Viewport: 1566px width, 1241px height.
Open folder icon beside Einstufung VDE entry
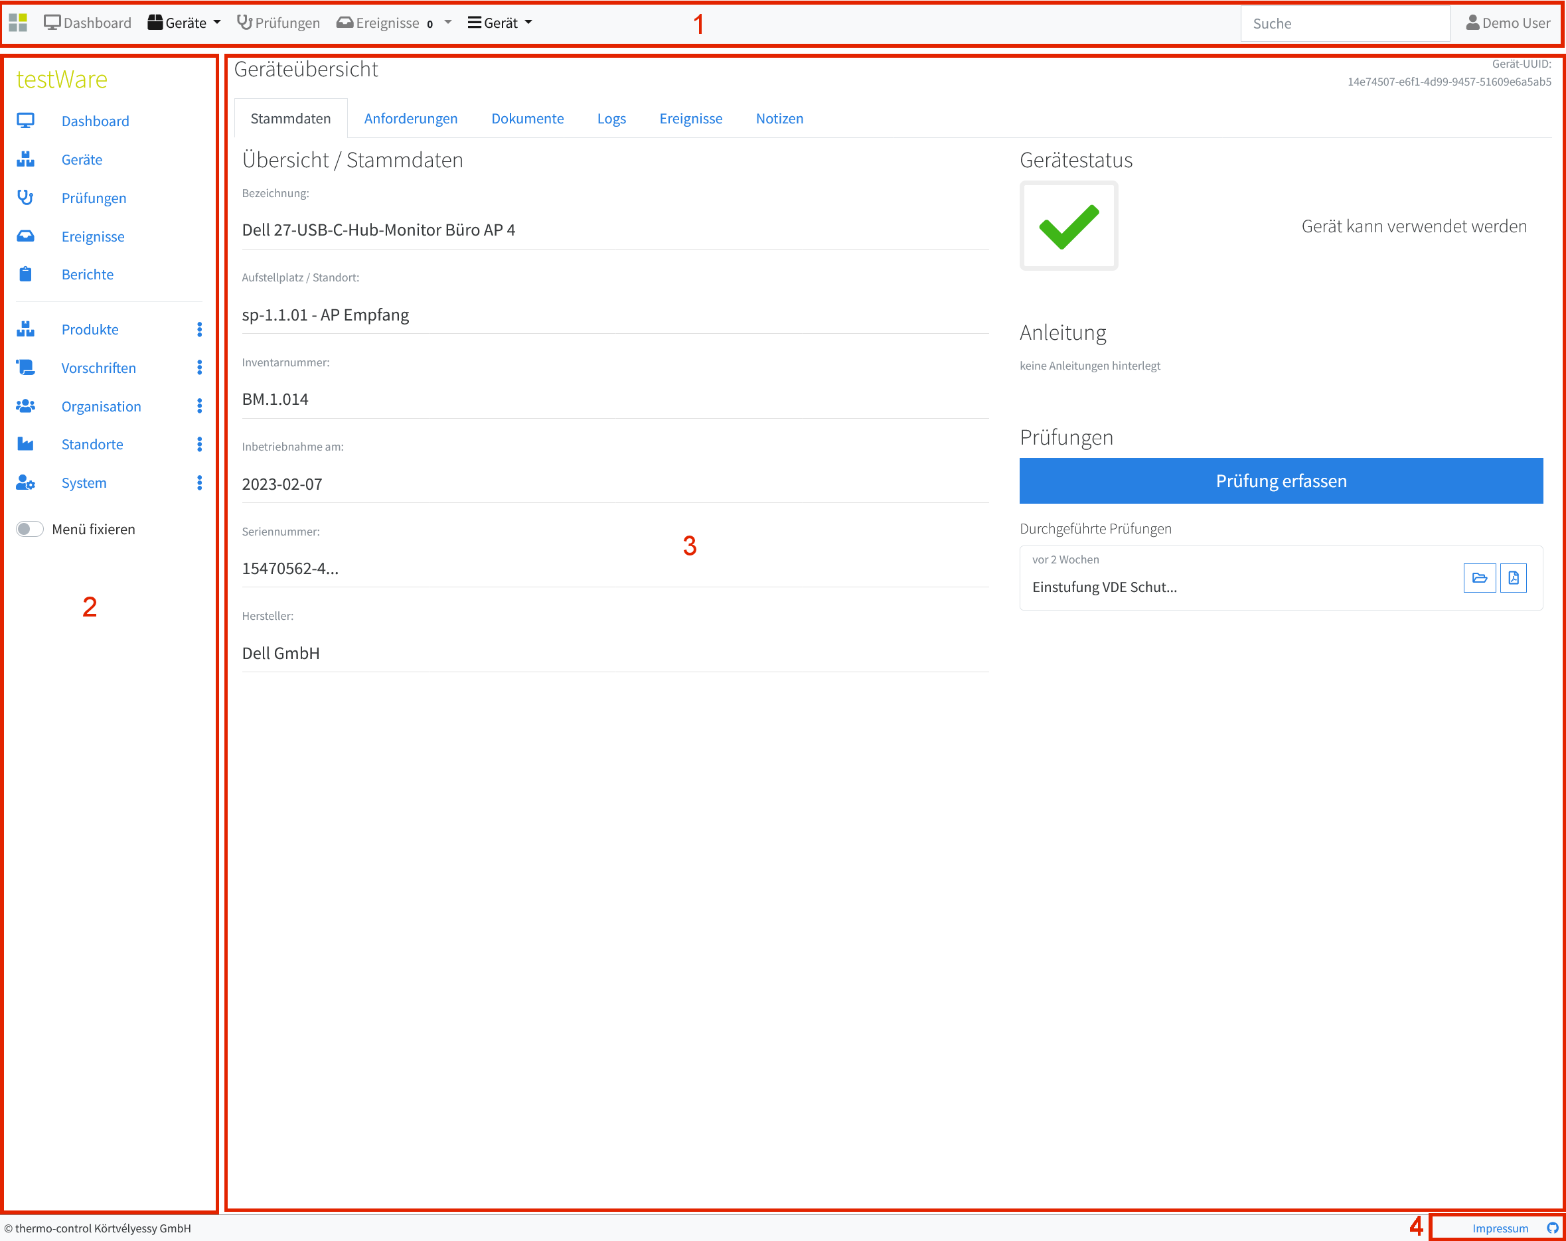click(x=1480, y=578)
